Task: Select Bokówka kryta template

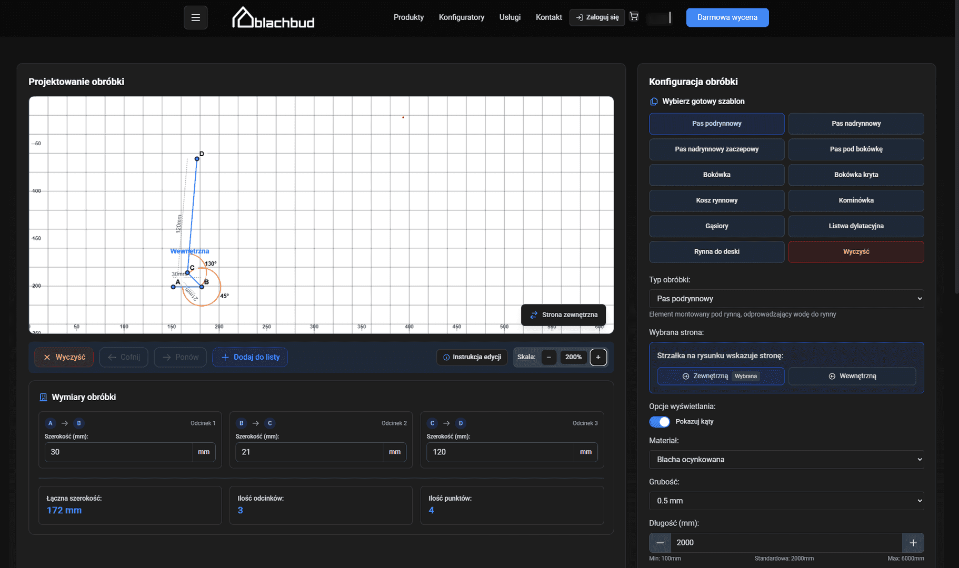Action: click(856, 175)
